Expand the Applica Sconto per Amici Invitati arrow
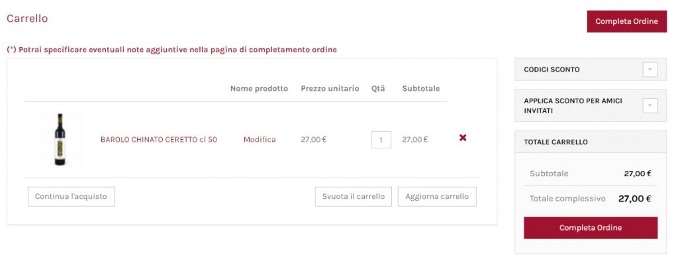 [650, 105]
